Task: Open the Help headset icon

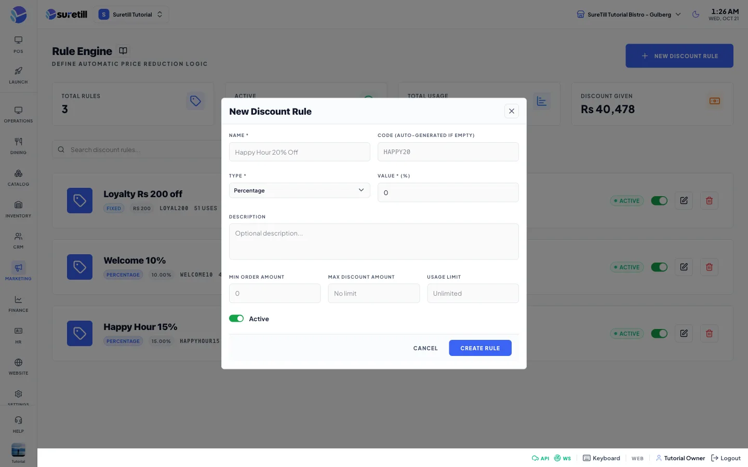Action: pos(18,424)
